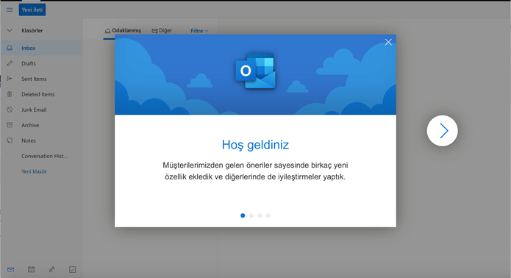Create folder via Yeni klasör link
Image resolution: width=511 pixels, height=278 pixels.
(x=35, y=171)
